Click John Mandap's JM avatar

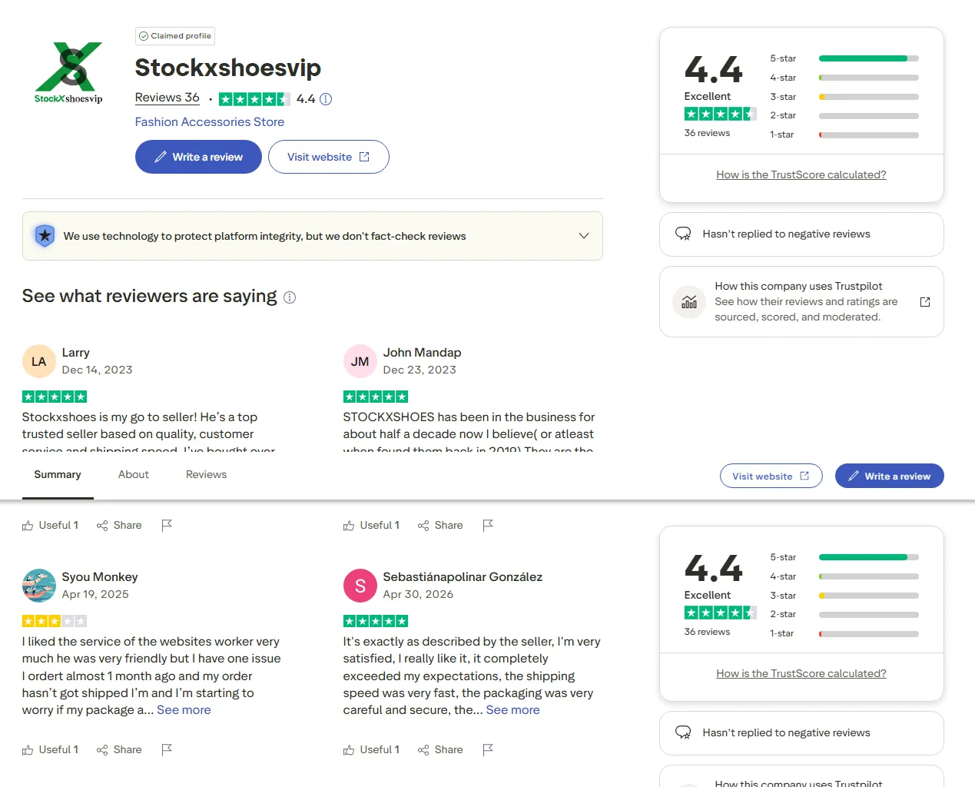[360, 361]
